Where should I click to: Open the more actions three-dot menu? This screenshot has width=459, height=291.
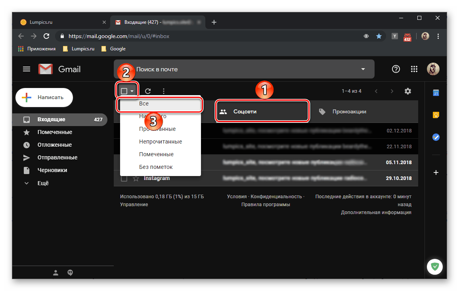163,91
